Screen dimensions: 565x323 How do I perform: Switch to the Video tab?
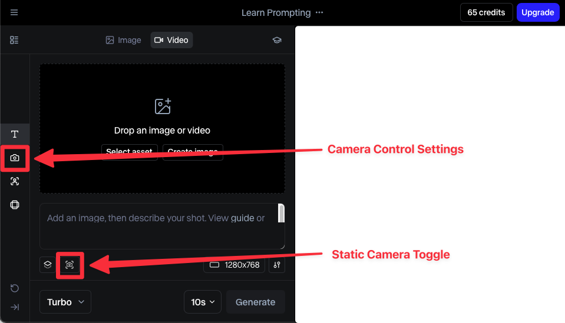171,40
